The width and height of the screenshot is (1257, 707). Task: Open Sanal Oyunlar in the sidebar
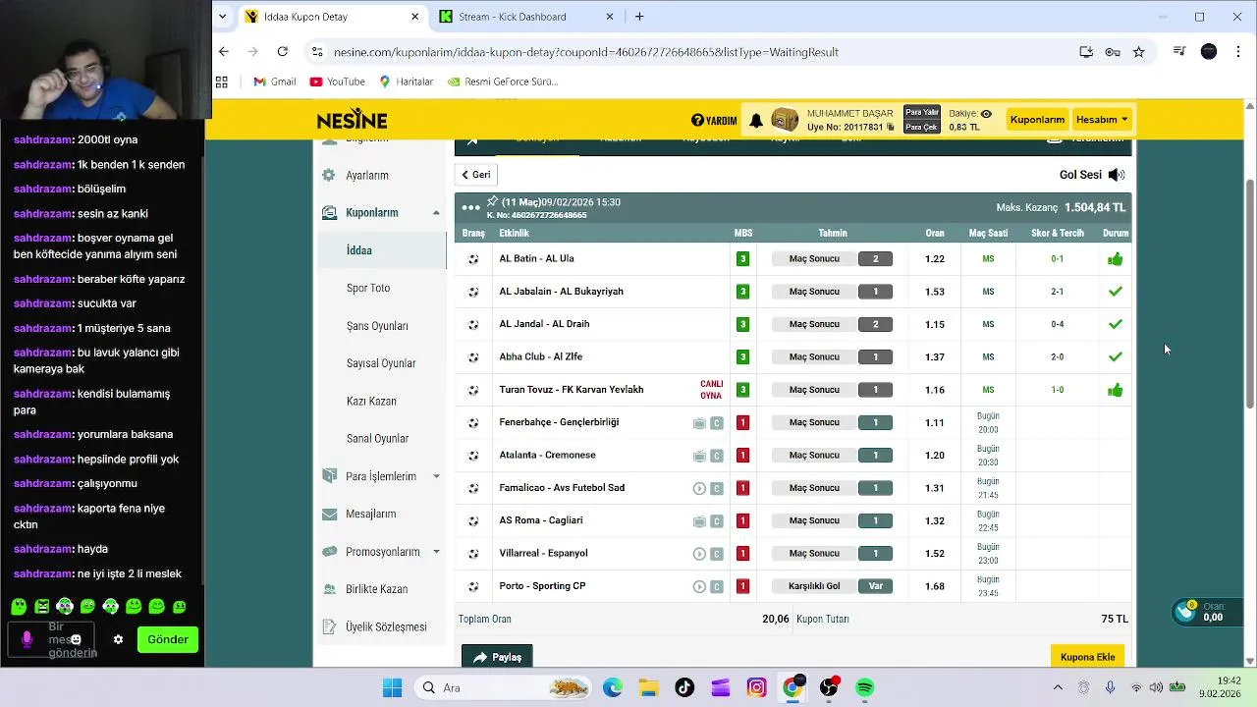pos(377,439)
